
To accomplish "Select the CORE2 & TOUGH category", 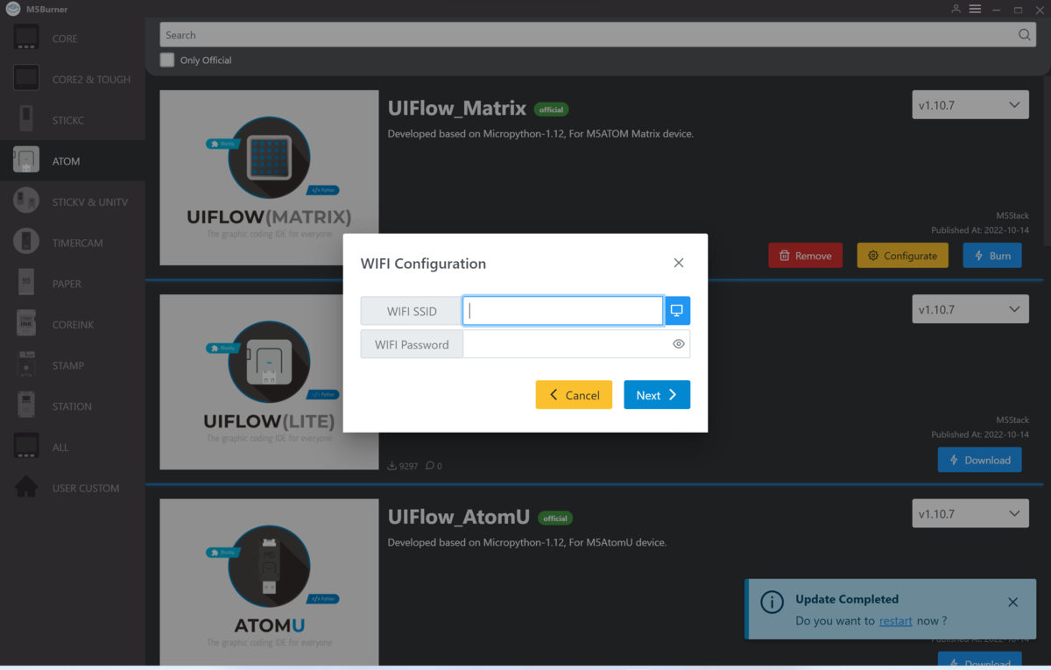I will coord(73,79).
